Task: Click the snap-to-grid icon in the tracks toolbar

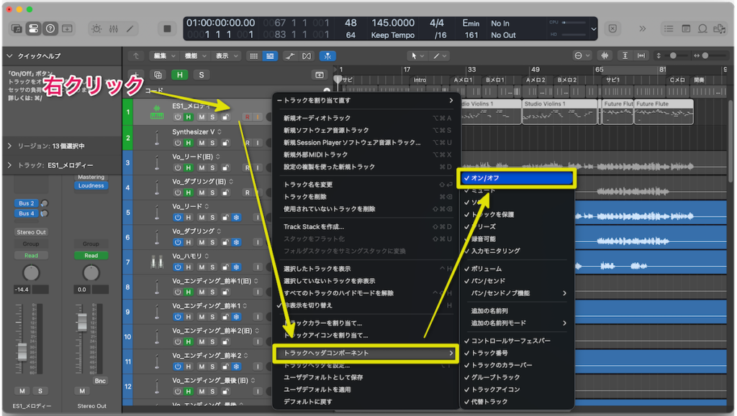Action: (255, 56)
